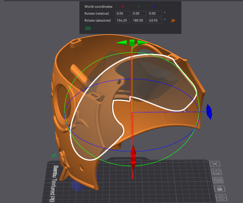Viewport: 243px width, 203px height.
Task: Arrange objects on the plate
Action: (x=217, y=180)
